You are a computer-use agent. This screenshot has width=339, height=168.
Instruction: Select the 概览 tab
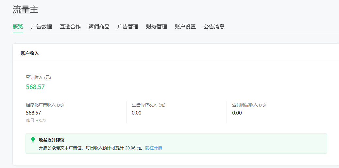click(18, 27)
